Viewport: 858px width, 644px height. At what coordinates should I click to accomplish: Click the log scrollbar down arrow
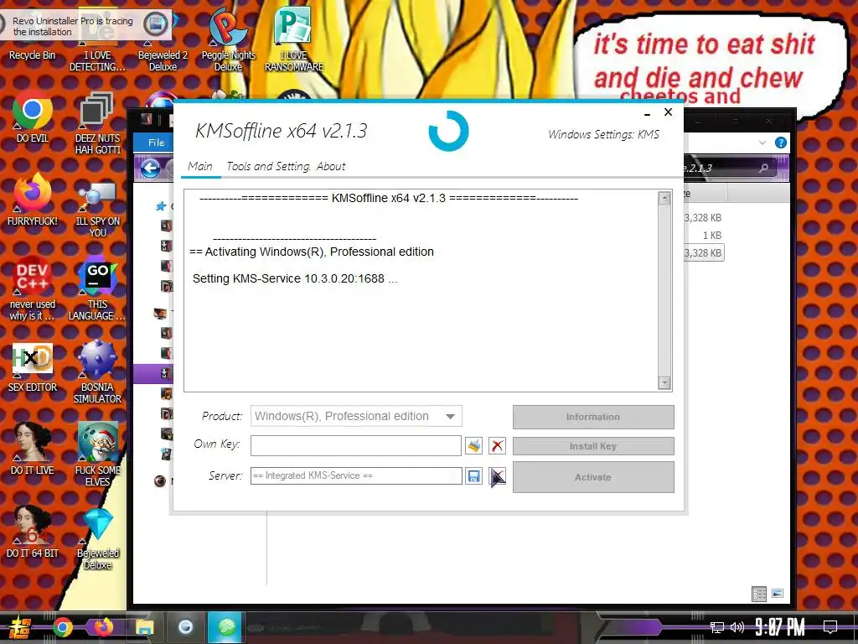[664, 382]
